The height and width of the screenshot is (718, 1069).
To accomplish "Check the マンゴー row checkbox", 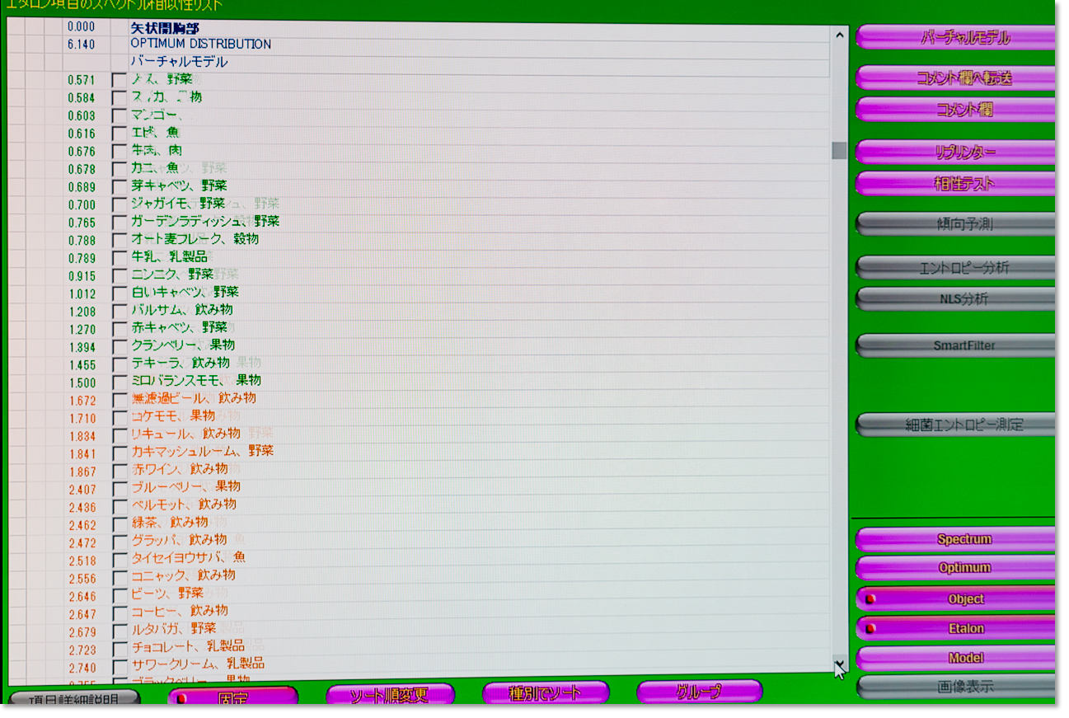I will [x=120, y=115].
